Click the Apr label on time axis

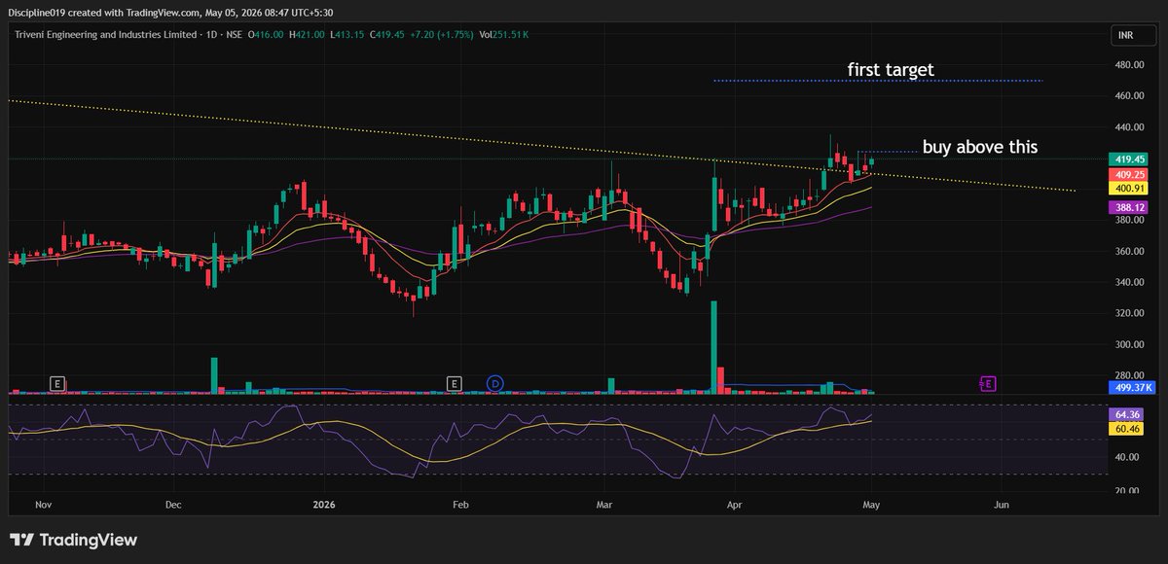coord(737,506)
